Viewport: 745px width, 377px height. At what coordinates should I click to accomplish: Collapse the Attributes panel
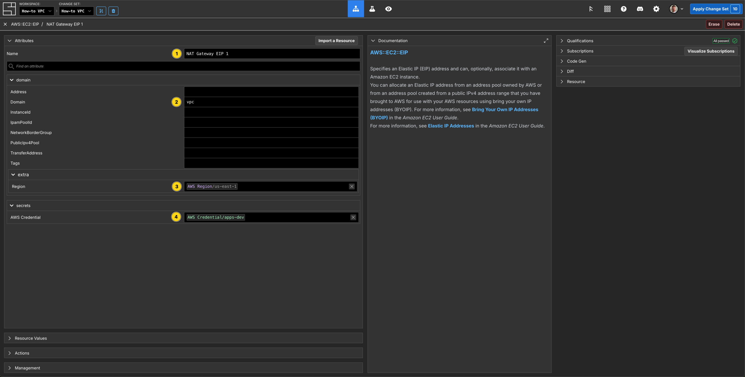(x=10, y=41)
